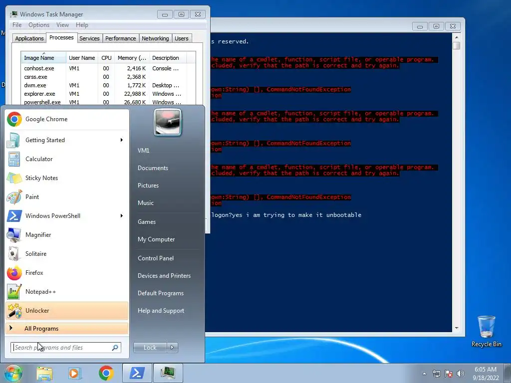Switch to Networking tab
The width and height of the screenshot is (511, 383).
pyautogui.click(x=156, y=38)
